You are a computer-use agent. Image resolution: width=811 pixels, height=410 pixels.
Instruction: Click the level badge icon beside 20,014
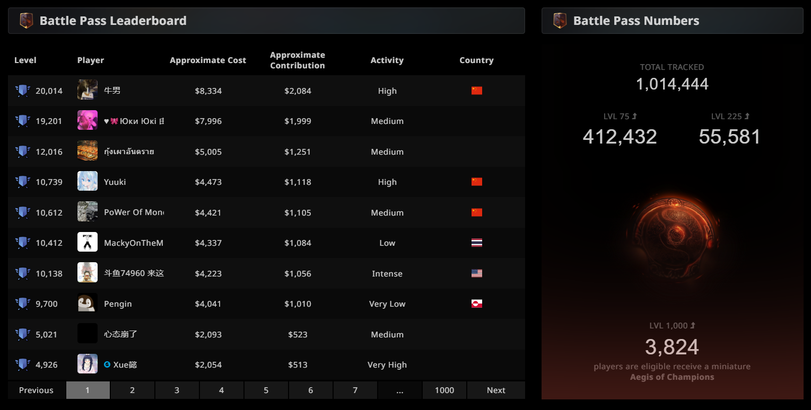tap(22, 91)
